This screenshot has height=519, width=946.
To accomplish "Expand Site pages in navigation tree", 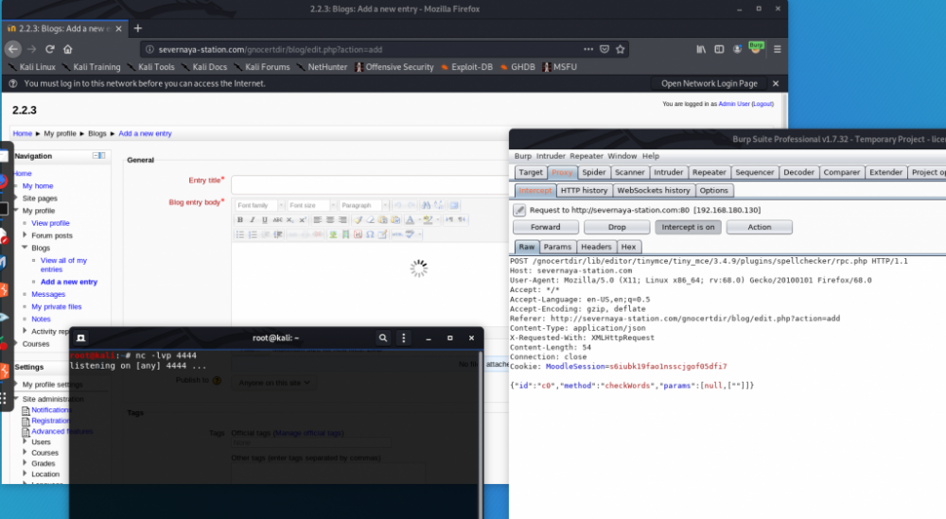I will pyautogui.click(x=16, y=198).
